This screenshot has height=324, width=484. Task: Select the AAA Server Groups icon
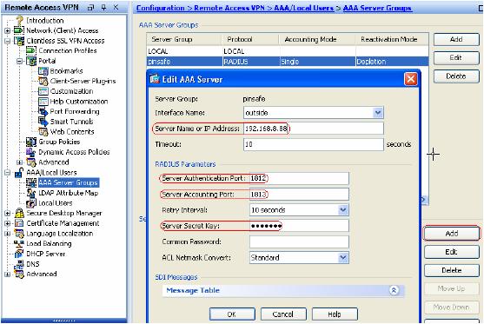[x=31, y=182]
